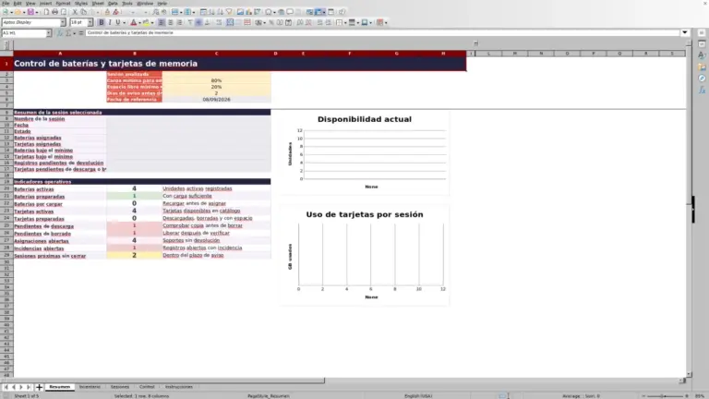Click the Function Wizard icon

coord(60,33)
